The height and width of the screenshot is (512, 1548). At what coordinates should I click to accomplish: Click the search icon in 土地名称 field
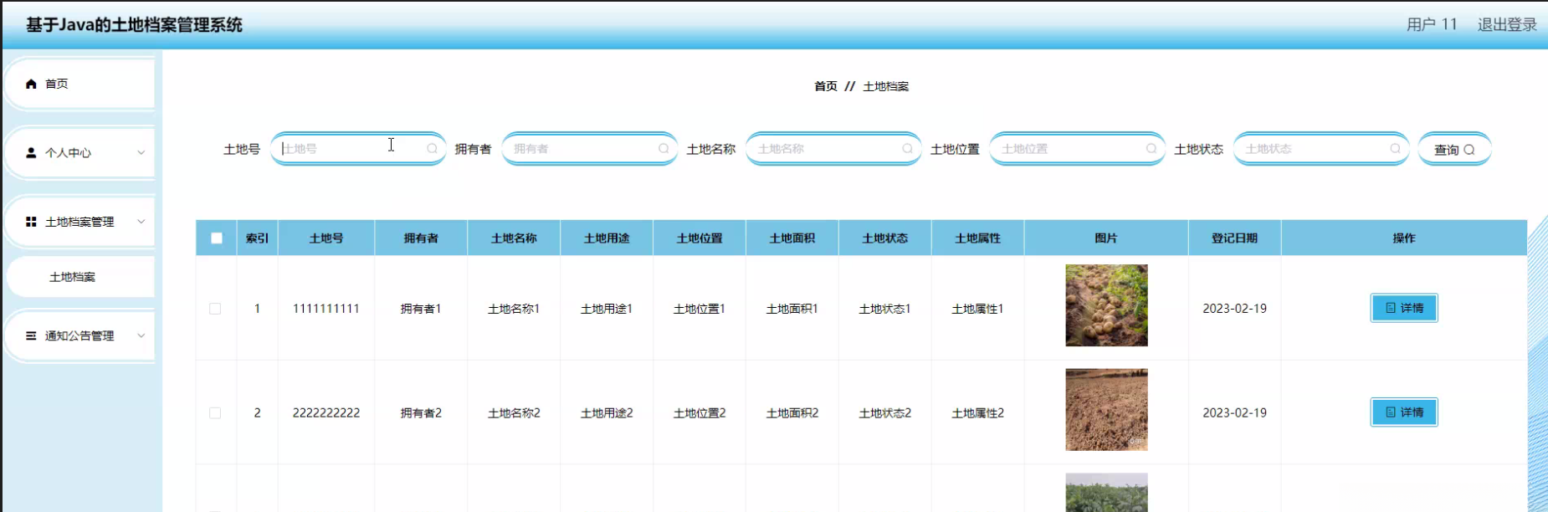[907, 149]
